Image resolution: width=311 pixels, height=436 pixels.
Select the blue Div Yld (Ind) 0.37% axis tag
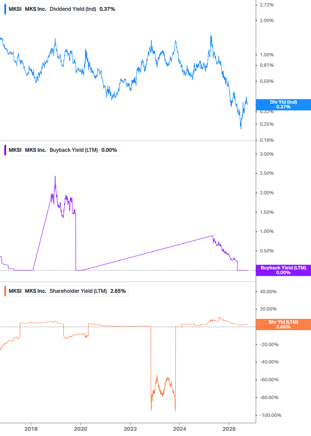pyautogui.click(x=283, y=105)
